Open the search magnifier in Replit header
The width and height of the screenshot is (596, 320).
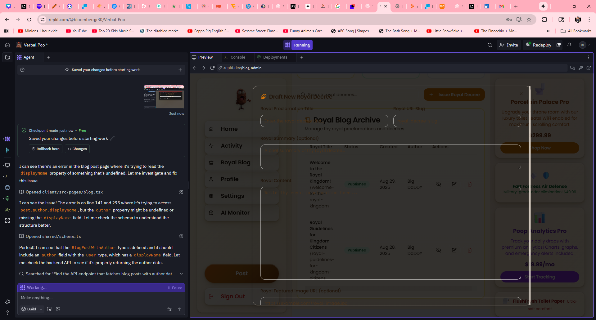coord(490,45)
